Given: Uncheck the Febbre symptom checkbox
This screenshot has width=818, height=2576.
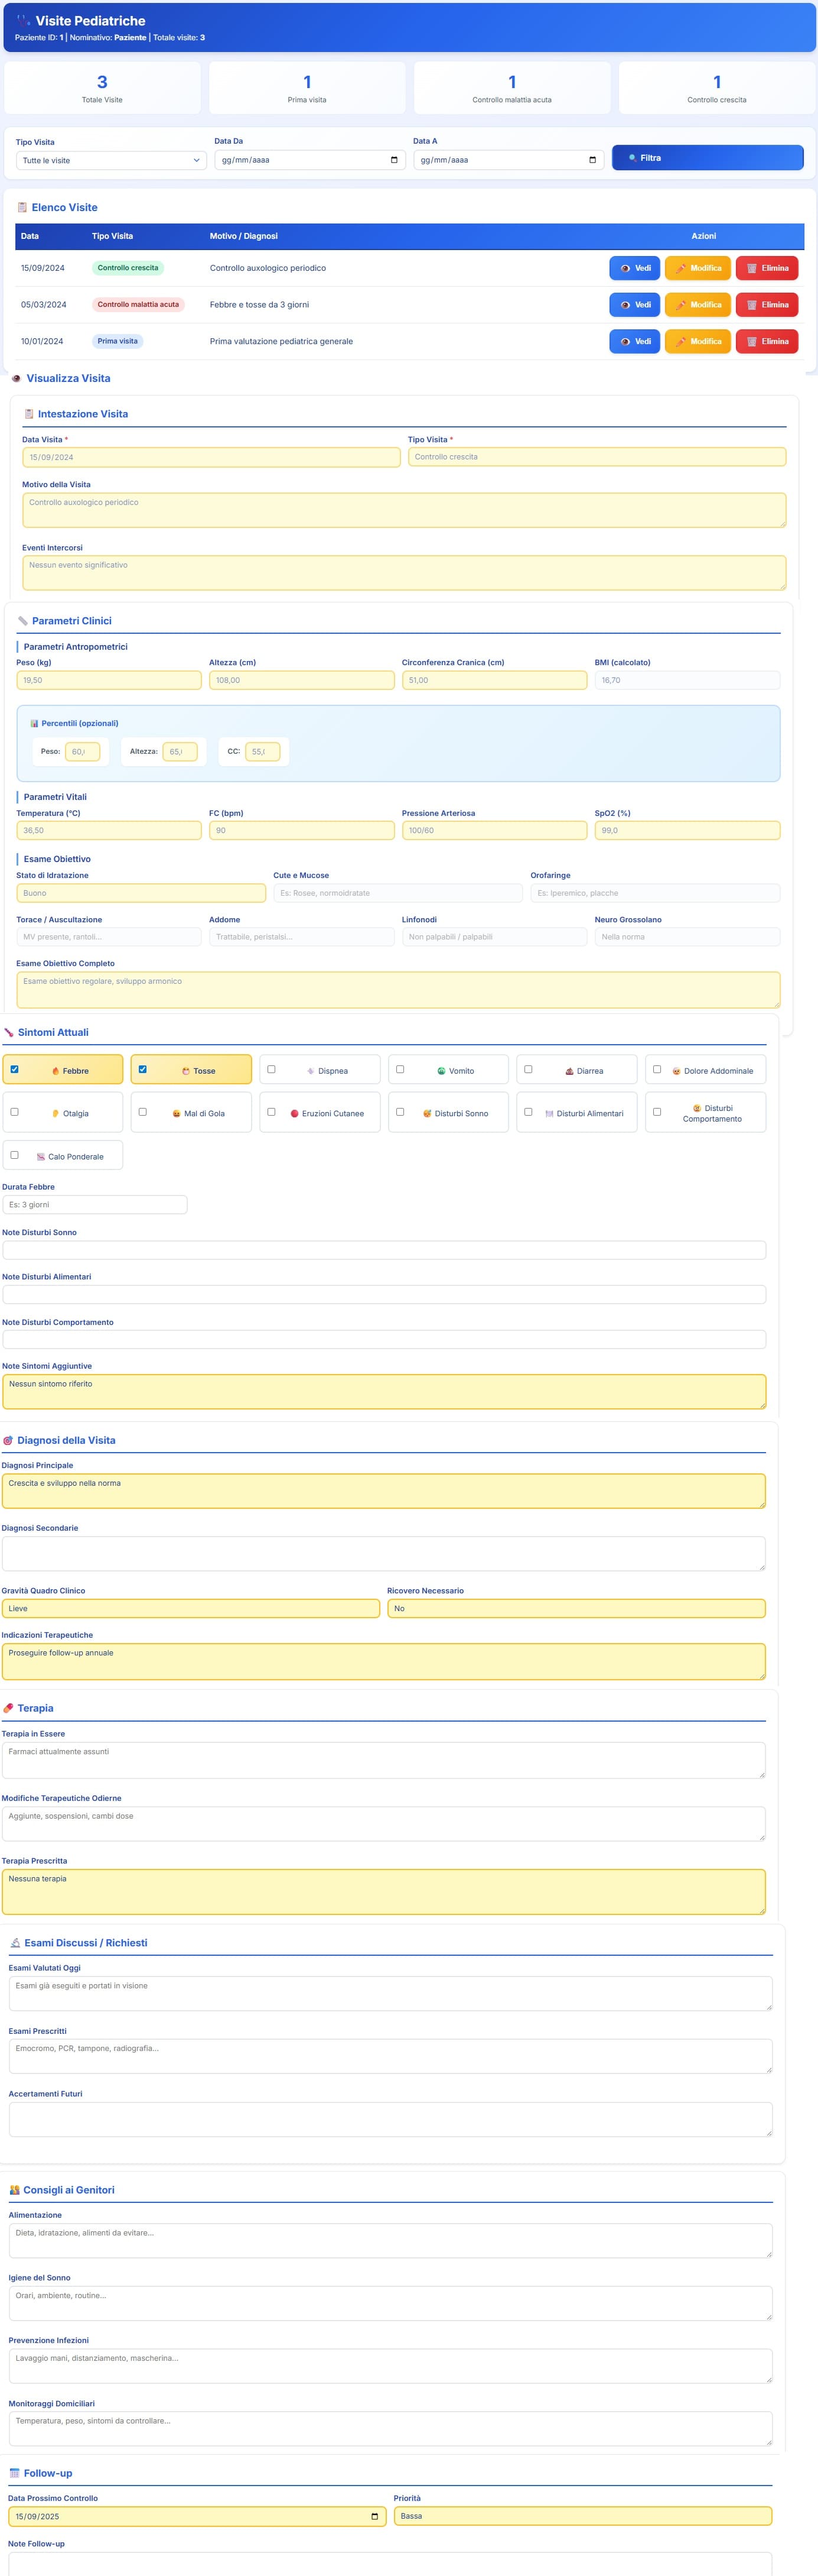Looking at the screenshot, I should click(x=15, y=1069).
